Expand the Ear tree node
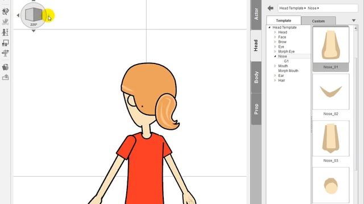Screen dimensions: 364x204 pos(275,75)
